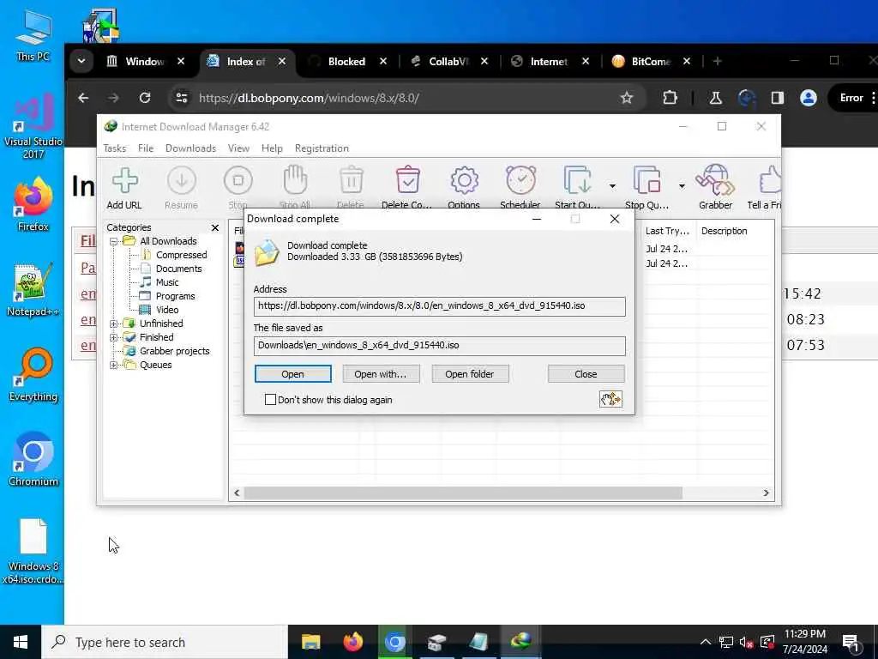Screen dimensions: 878x659
Task: Click the Resume toolbar icon
Action: point(182,180)
